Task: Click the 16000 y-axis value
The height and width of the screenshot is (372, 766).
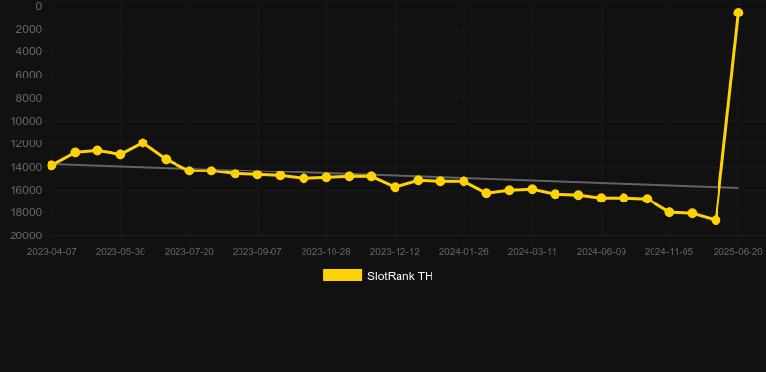Action: click(x=26, y=190)
